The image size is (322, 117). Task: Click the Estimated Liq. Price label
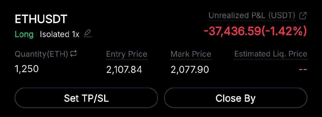(x=271, y=54)
